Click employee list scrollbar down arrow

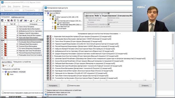[154, 79]
